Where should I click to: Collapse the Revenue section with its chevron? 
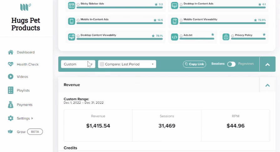tap(267, 85)
